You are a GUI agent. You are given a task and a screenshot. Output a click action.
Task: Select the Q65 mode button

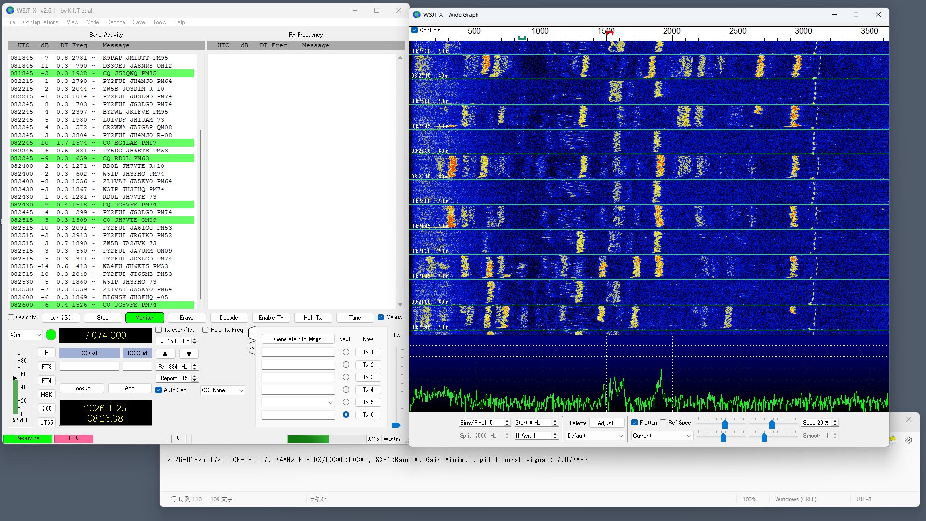tap(46, 408)
